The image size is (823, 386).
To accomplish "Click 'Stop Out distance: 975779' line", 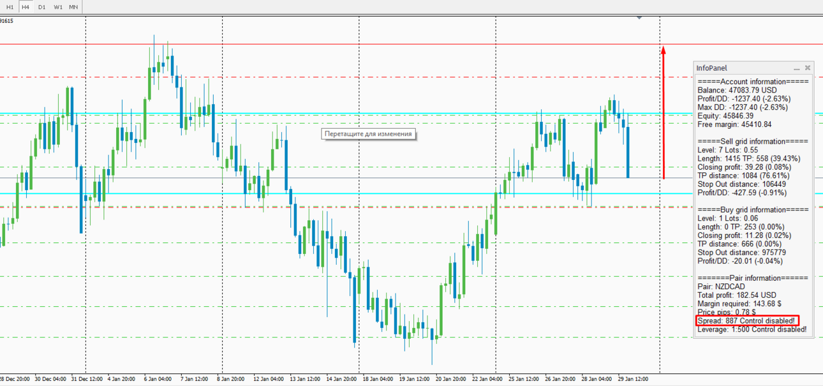I will coord(743,253).
